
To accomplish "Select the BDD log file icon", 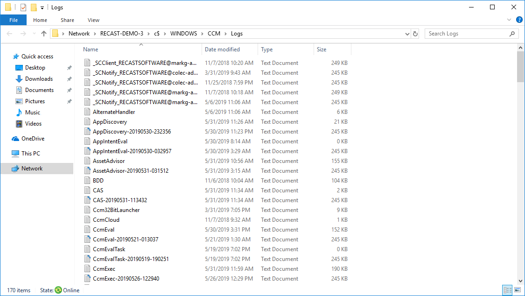I will pyautogui.click(x=87, y=181).
